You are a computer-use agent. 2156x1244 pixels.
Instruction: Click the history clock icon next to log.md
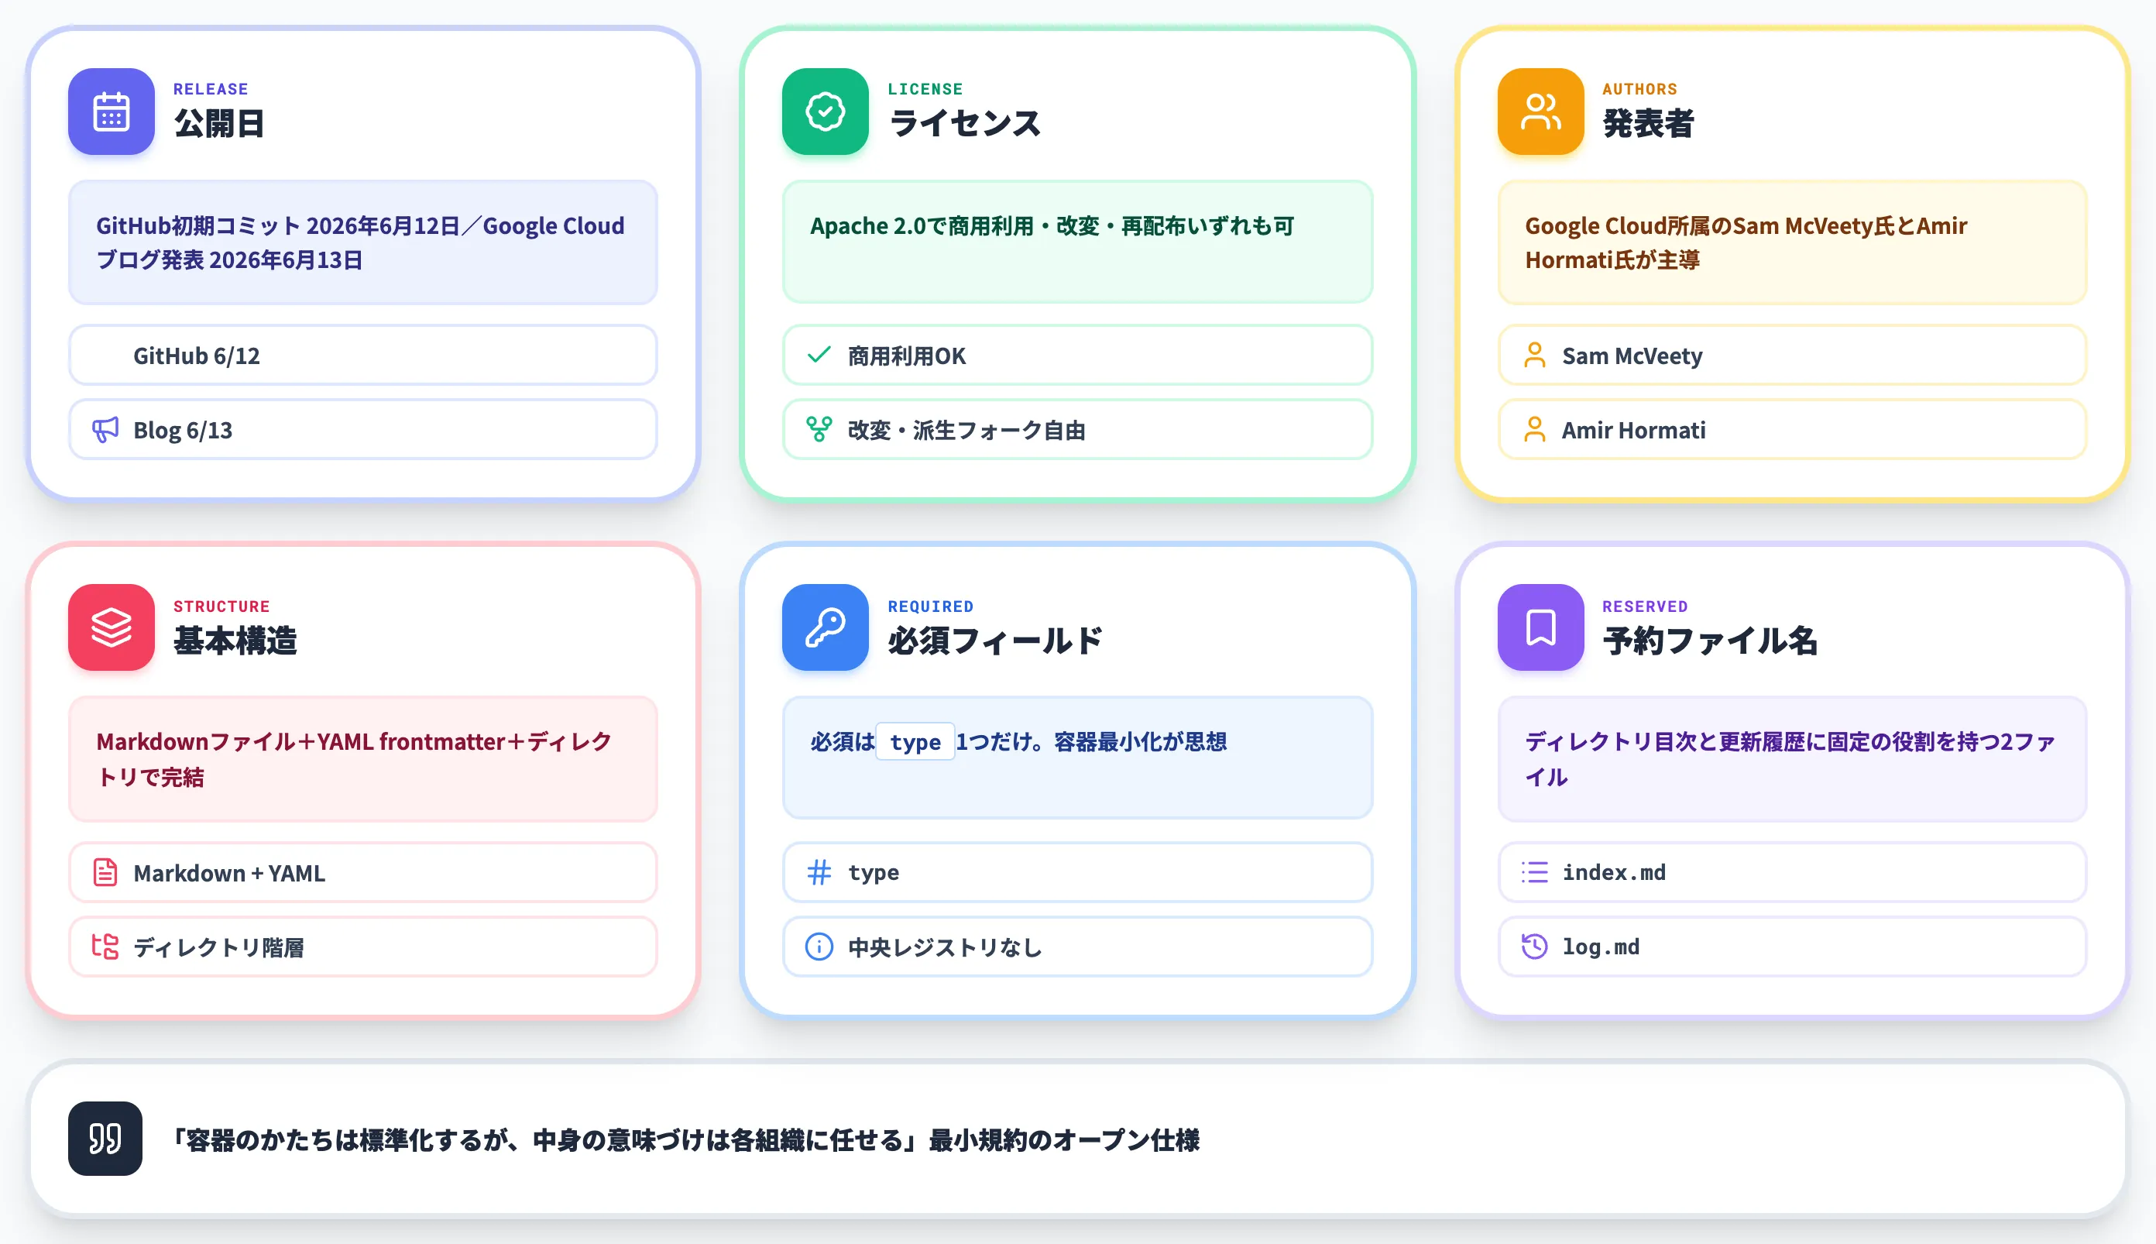(1534, 947)
